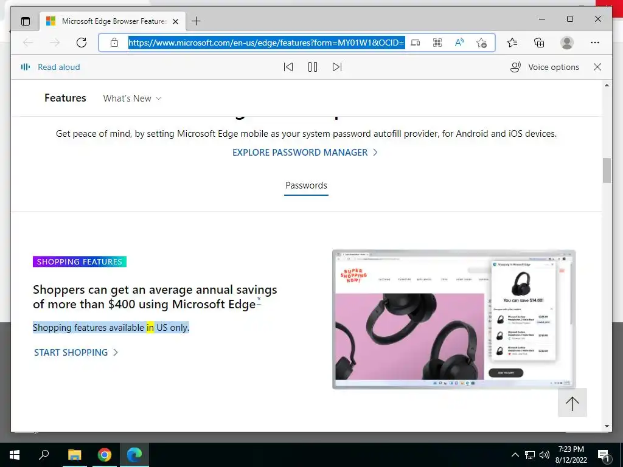Click the Shopping Features badge
The height and width of the screenshot is (467, 623).
pyautogui.click(x=80, y=261)
